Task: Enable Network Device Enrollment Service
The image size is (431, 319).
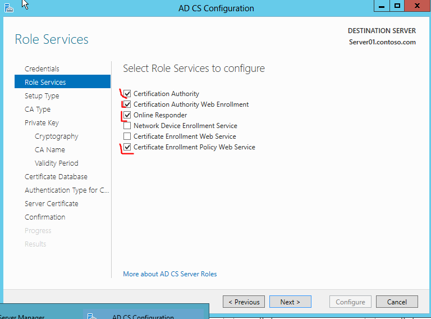Action: (x=127, y=126)
